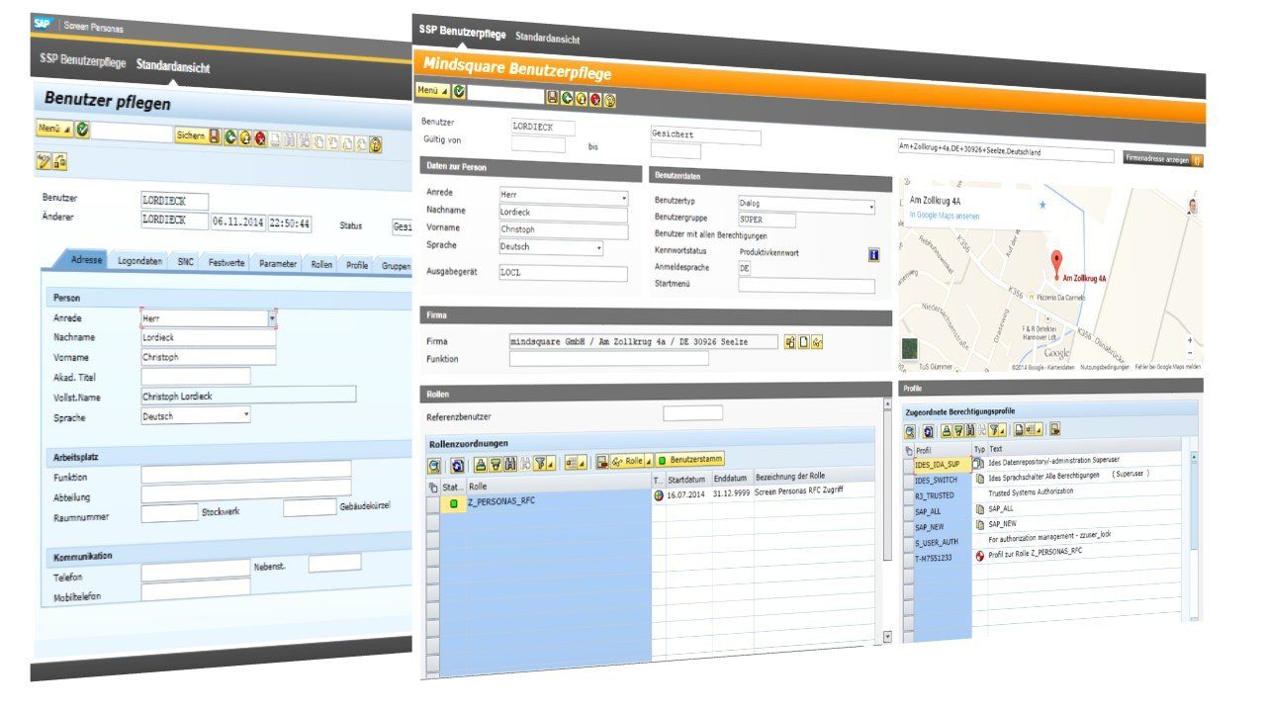1266x712 pixels.
Task: Click the Rolle button in Rollenzuordnungen
Action: click(626, 461)
